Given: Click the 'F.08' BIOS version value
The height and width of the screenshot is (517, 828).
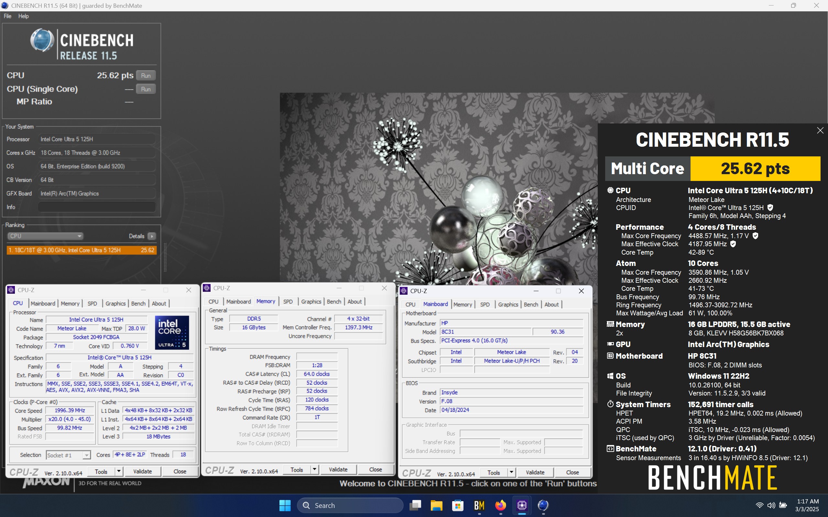Looking at the screenshot, I should 511,401.
